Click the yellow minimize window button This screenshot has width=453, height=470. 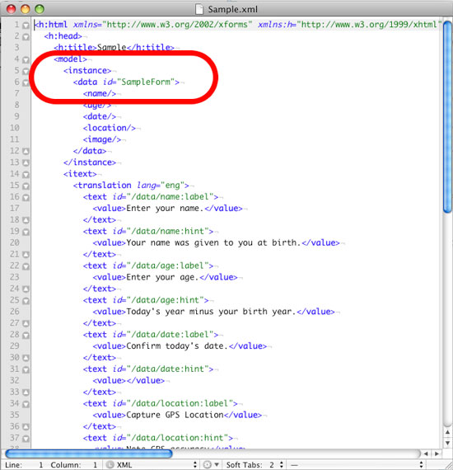[26, 9]
